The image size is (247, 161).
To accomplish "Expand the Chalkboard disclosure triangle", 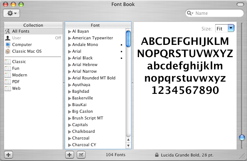I will tap(70, 131).
